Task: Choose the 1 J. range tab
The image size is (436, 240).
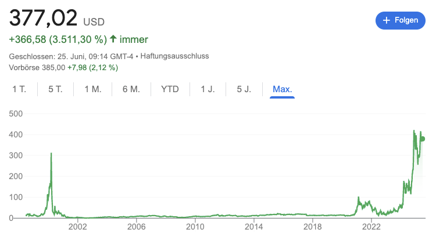Action: point(208,89)
